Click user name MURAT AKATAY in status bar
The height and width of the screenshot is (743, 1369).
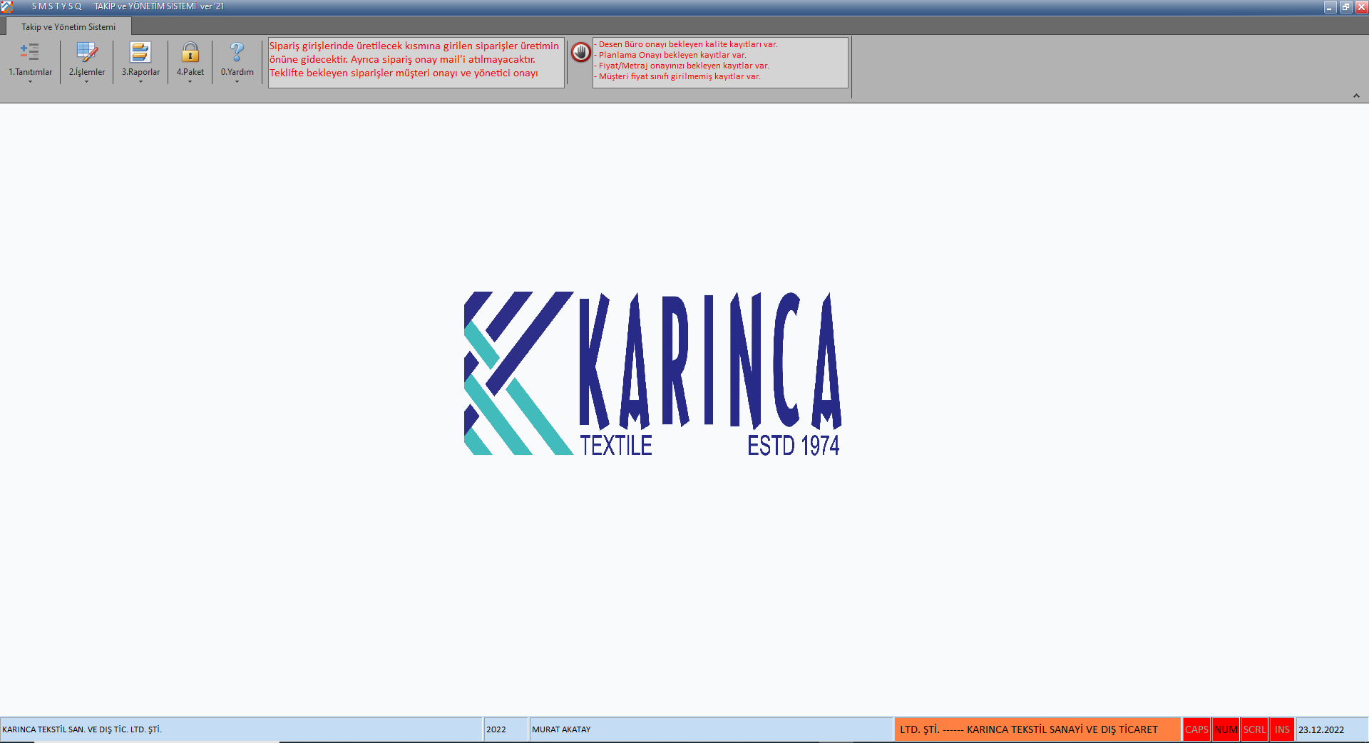[561, 729]
